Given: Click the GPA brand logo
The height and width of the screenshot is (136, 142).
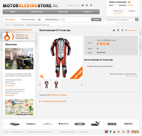Looking at the screenshot, I should point(80,124).
